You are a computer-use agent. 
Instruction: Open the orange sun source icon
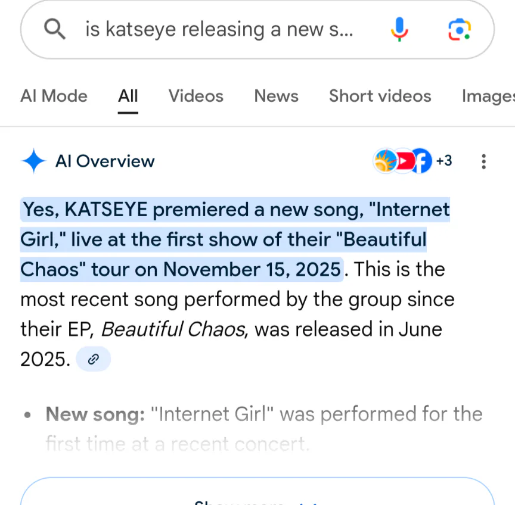(385, 161)
